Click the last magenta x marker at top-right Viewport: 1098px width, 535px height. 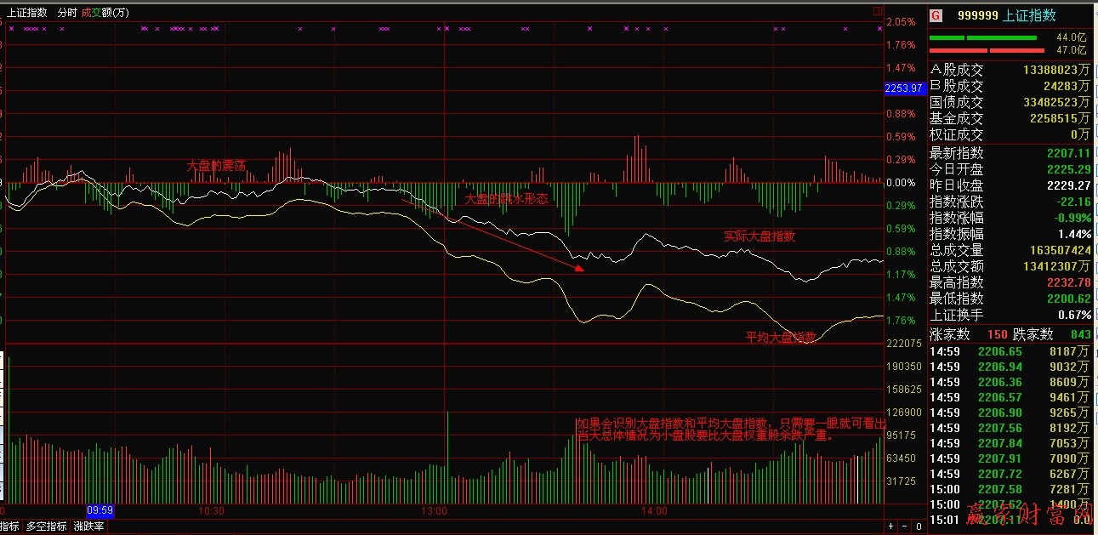tap(879, 29)
